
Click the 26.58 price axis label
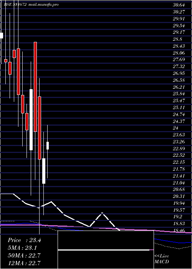[179, 80]
